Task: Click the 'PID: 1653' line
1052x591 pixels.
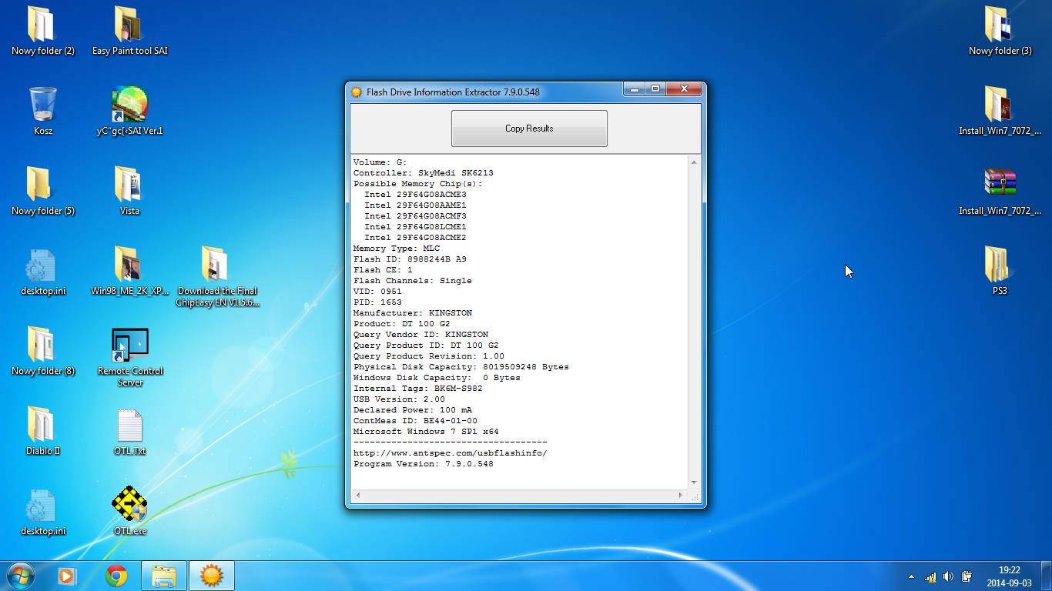Action: click(x=377, y=302)
